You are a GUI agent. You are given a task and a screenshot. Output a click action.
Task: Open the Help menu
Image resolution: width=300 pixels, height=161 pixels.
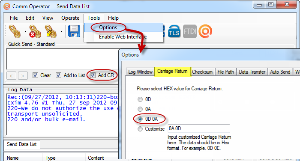coord(113,18)
